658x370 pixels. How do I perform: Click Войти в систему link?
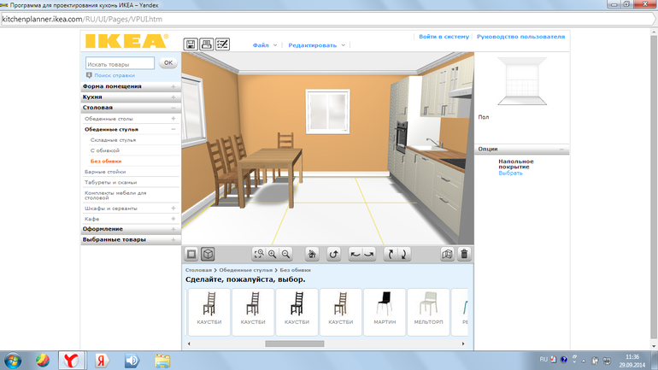[444, 37]
